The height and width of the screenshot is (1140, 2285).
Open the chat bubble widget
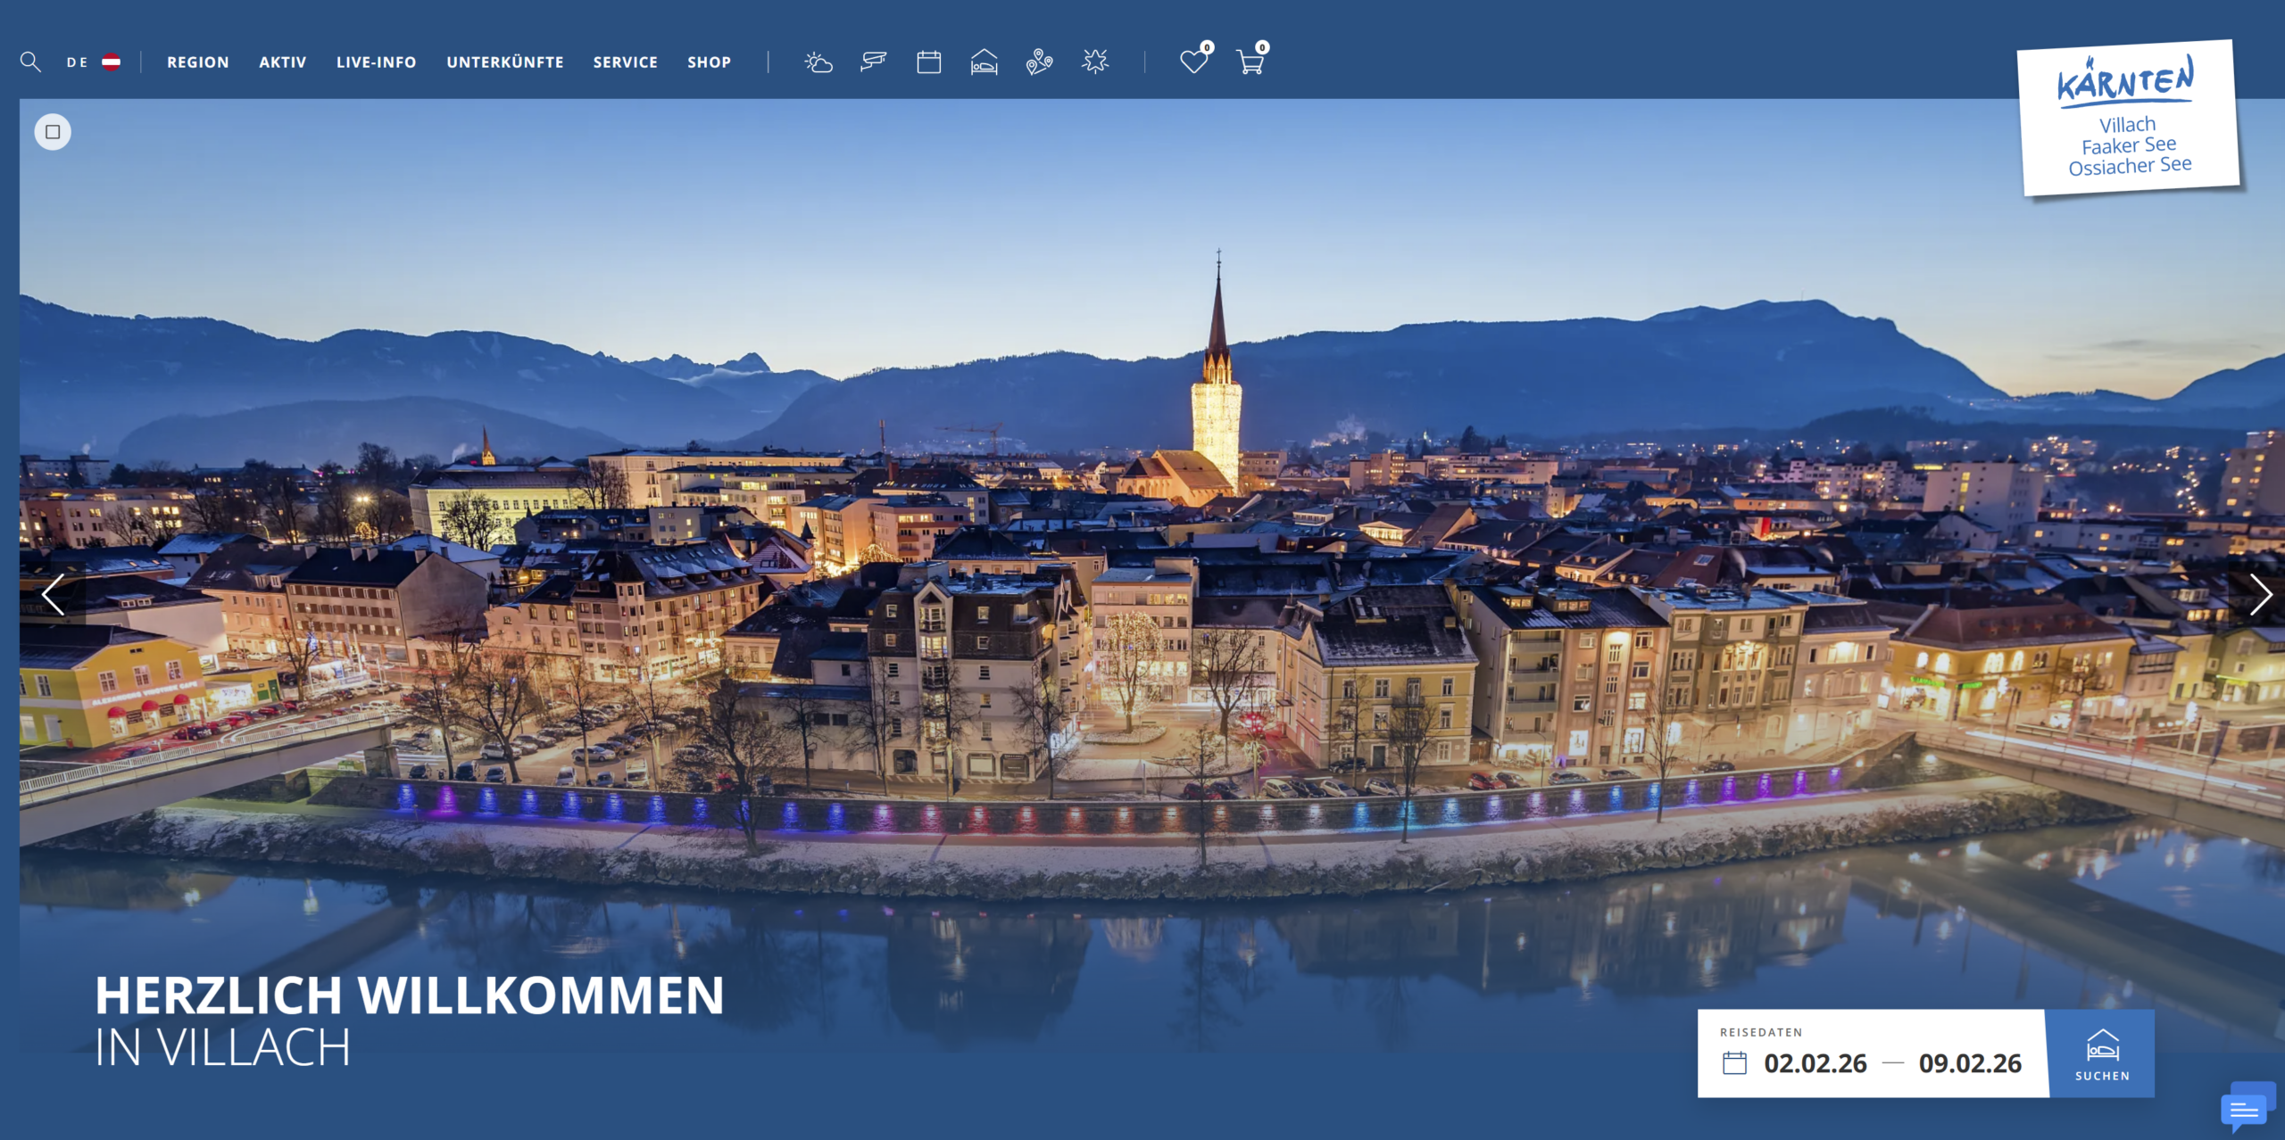pos(2244,1109)
